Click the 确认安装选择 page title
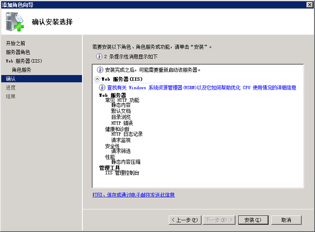This screenshot has width=315, height=232. pos(52,22)
